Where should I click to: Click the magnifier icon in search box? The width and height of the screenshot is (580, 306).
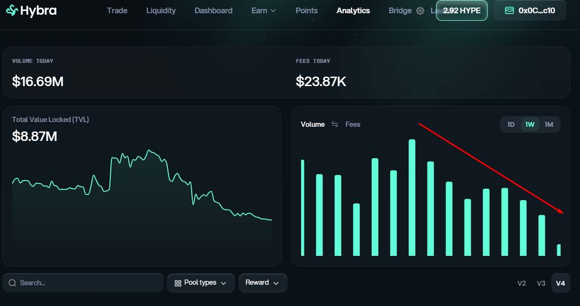coord(12,283)
